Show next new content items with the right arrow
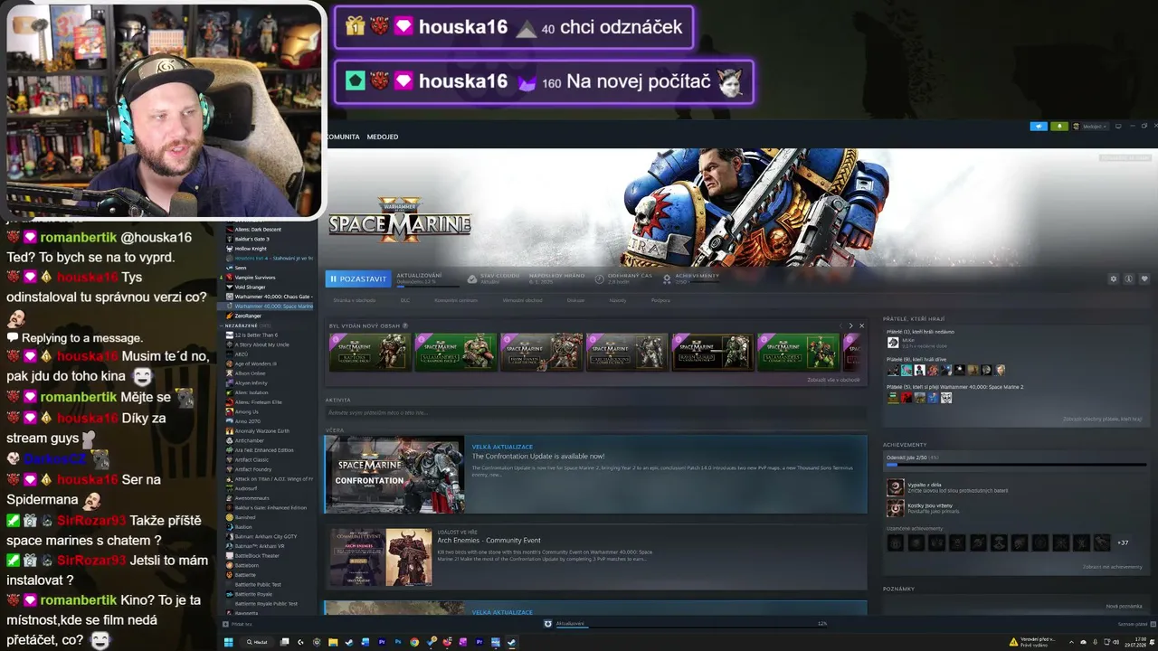The height and width of the screenshot is (651, 1158). [850, 325]
